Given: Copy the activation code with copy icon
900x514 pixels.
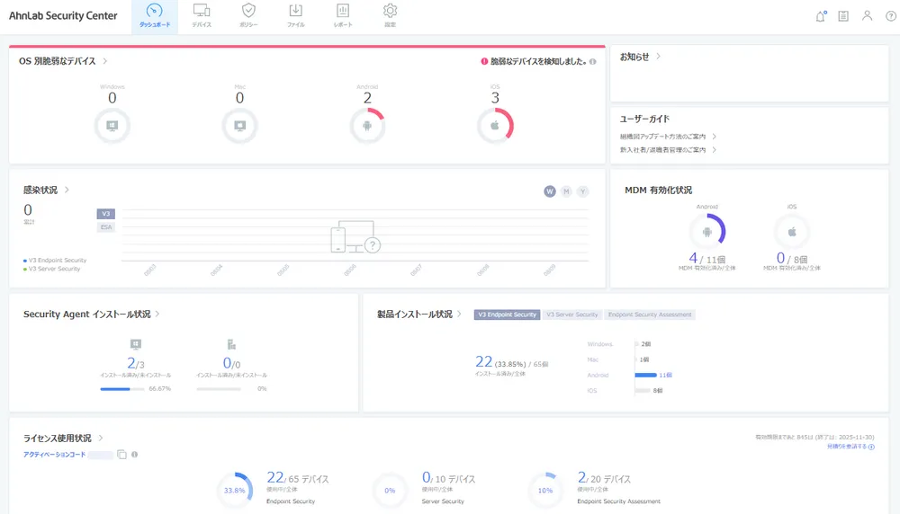Looking at the screenshot, I should click(121, 455).
